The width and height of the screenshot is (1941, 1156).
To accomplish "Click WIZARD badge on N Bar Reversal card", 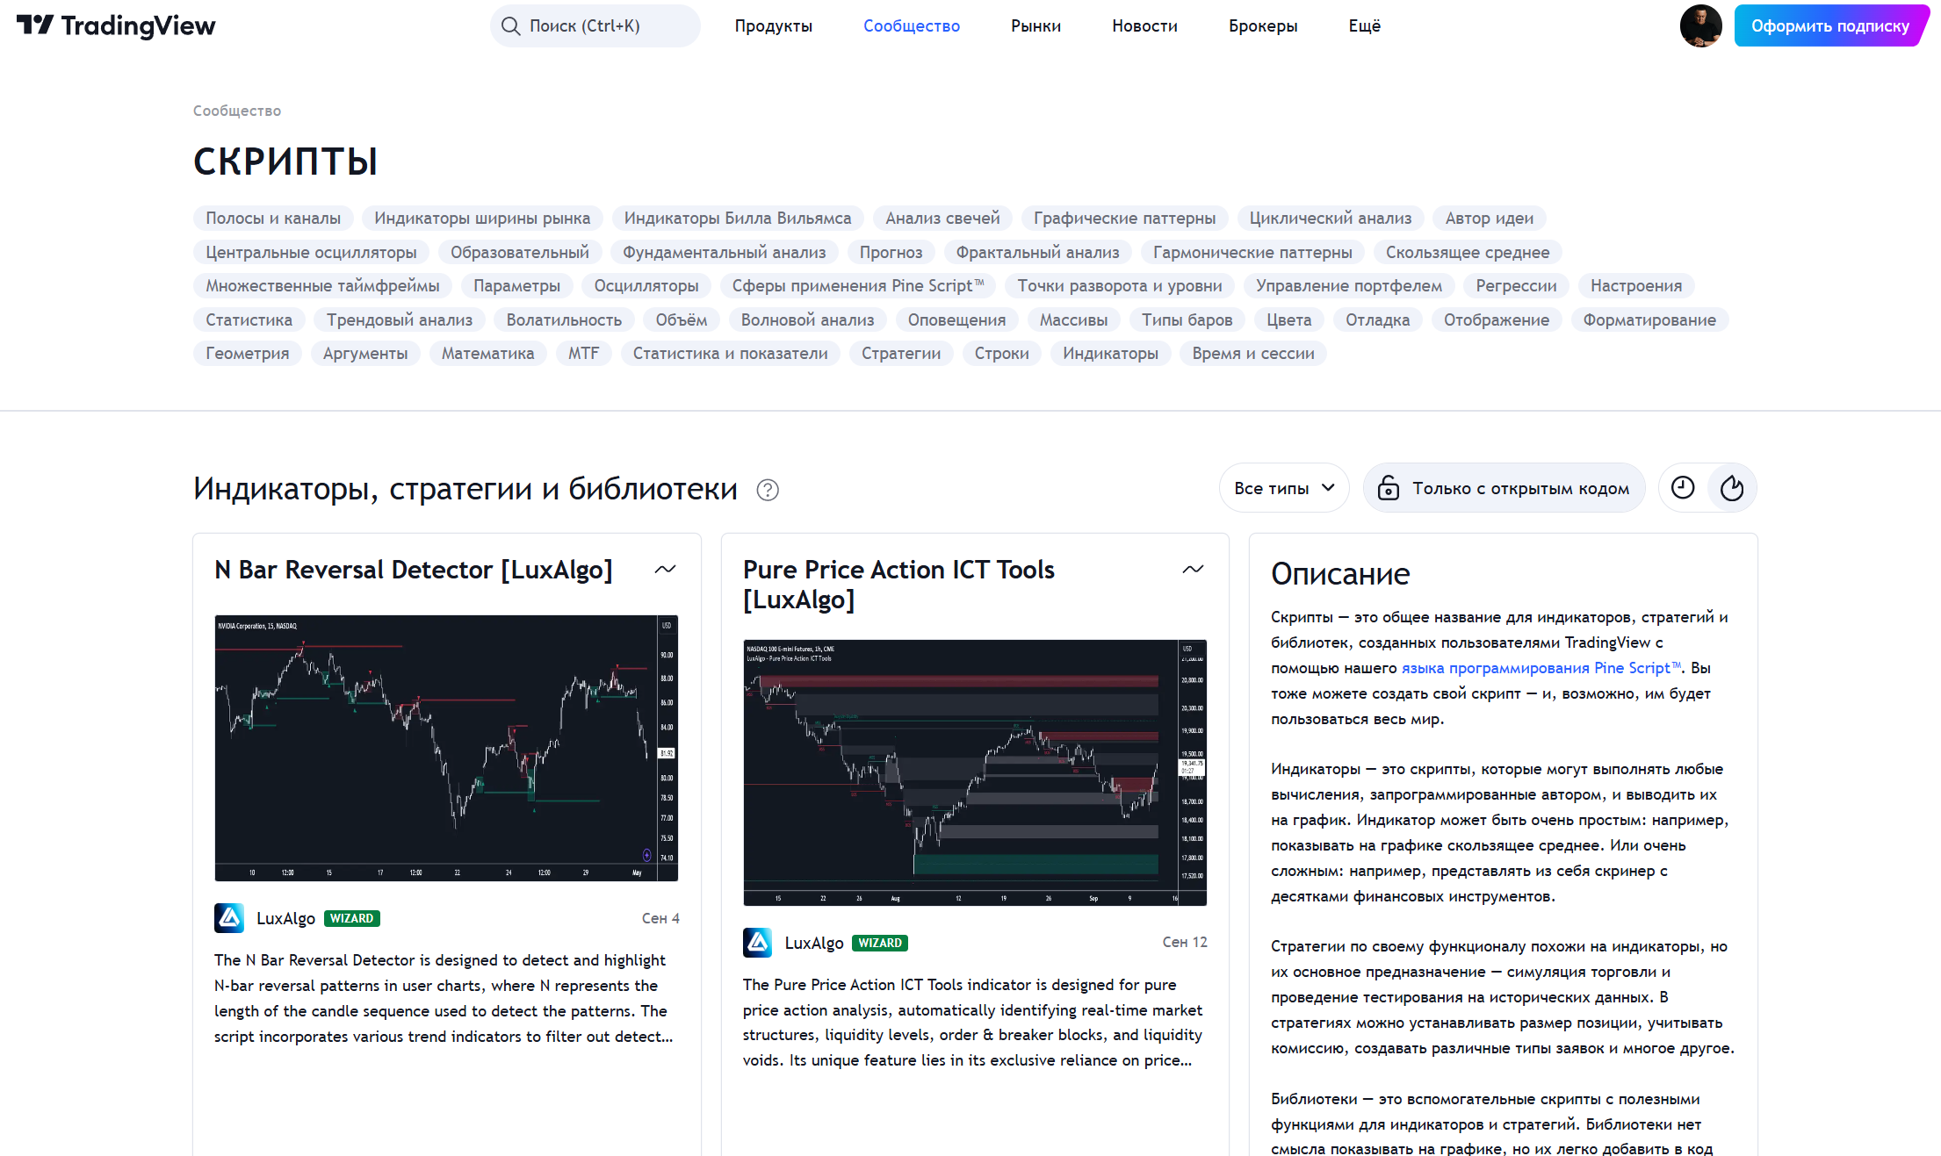I will tap(352, 918).
